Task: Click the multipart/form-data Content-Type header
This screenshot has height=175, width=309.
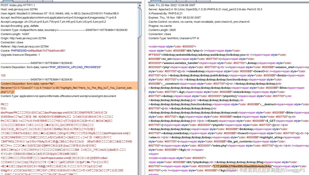Action: (x=64, y=30)
